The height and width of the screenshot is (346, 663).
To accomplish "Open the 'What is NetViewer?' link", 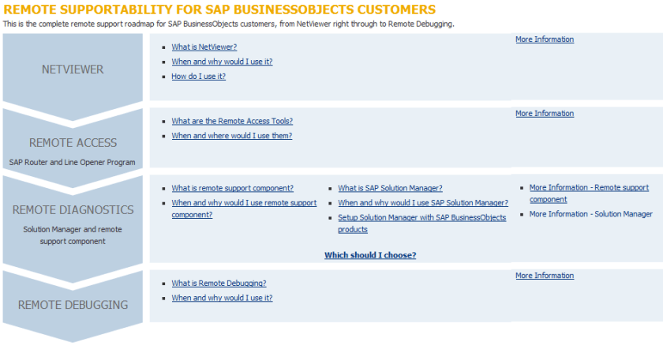I will 204,47.
